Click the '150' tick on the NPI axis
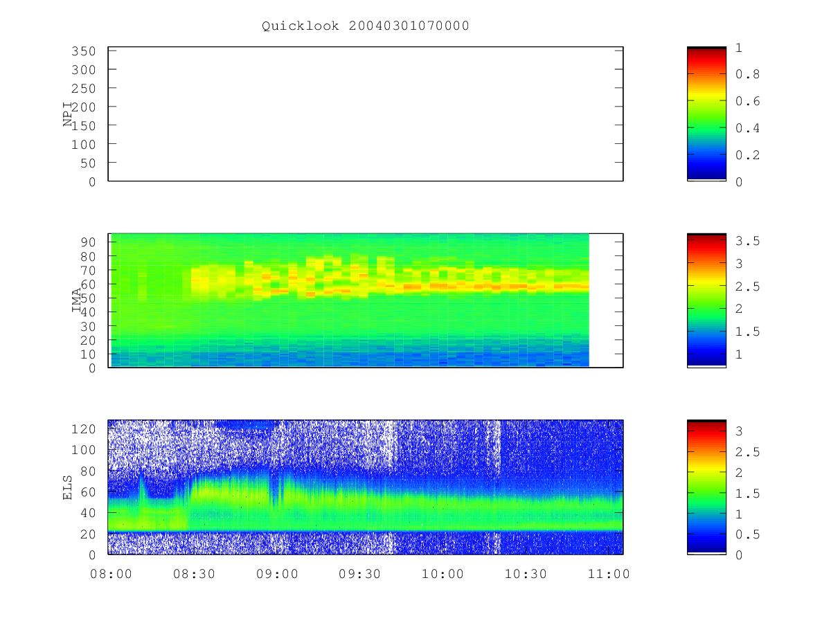This screenshot has width=831, height=623. pyautogui.click(x=83, y=126)
